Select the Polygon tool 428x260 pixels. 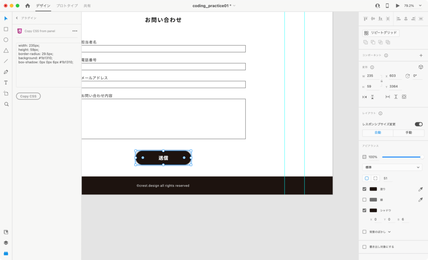pyautogui.click(x=6, y=51)
